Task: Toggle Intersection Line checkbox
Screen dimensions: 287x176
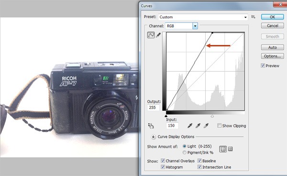Action: tap(199, 167)
